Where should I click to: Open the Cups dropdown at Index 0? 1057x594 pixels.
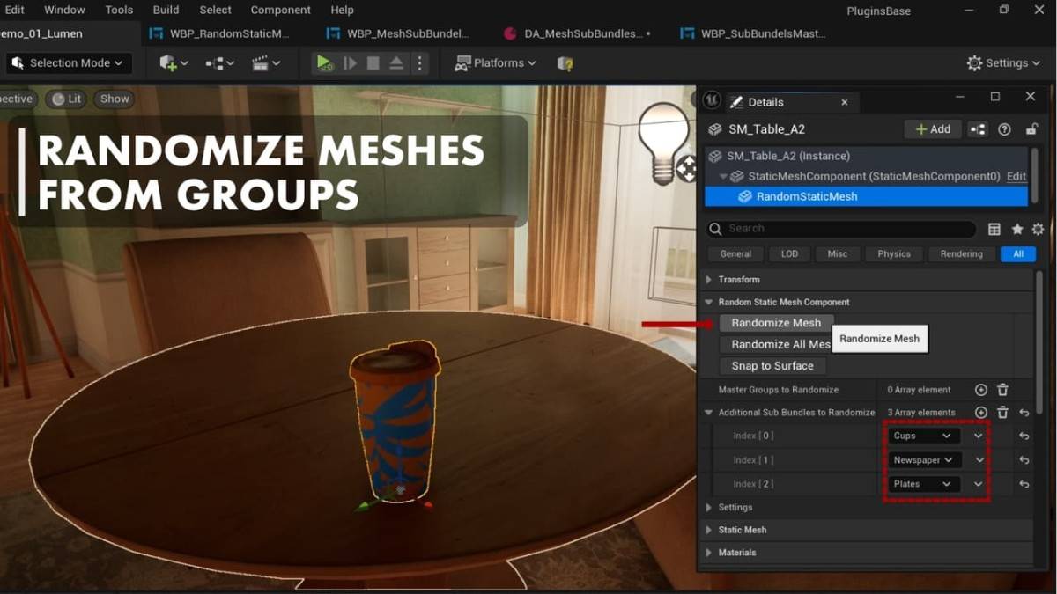922,436
